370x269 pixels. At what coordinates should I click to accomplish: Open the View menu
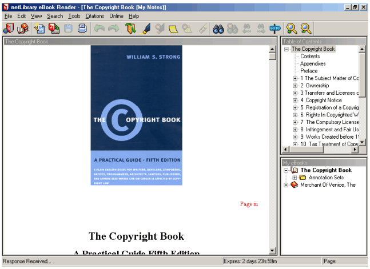click(x=37, y=16)
